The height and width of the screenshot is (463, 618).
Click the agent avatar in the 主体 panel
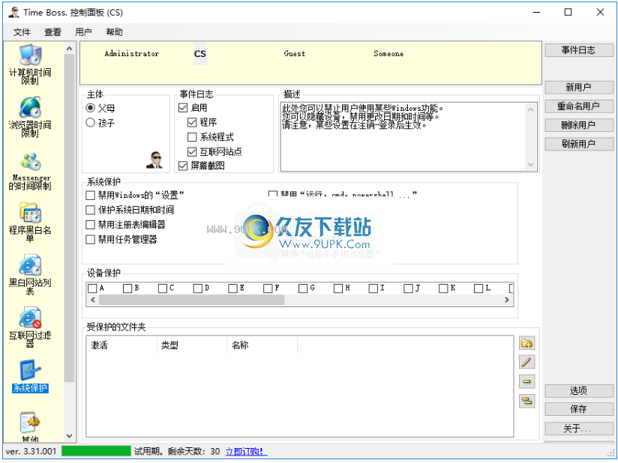154,160
